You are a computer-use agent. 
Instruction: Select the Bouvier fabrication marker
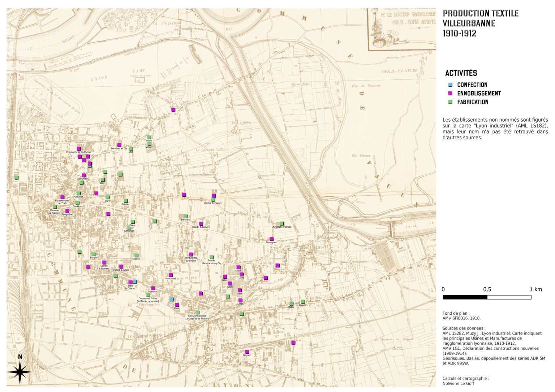[303, 301]
